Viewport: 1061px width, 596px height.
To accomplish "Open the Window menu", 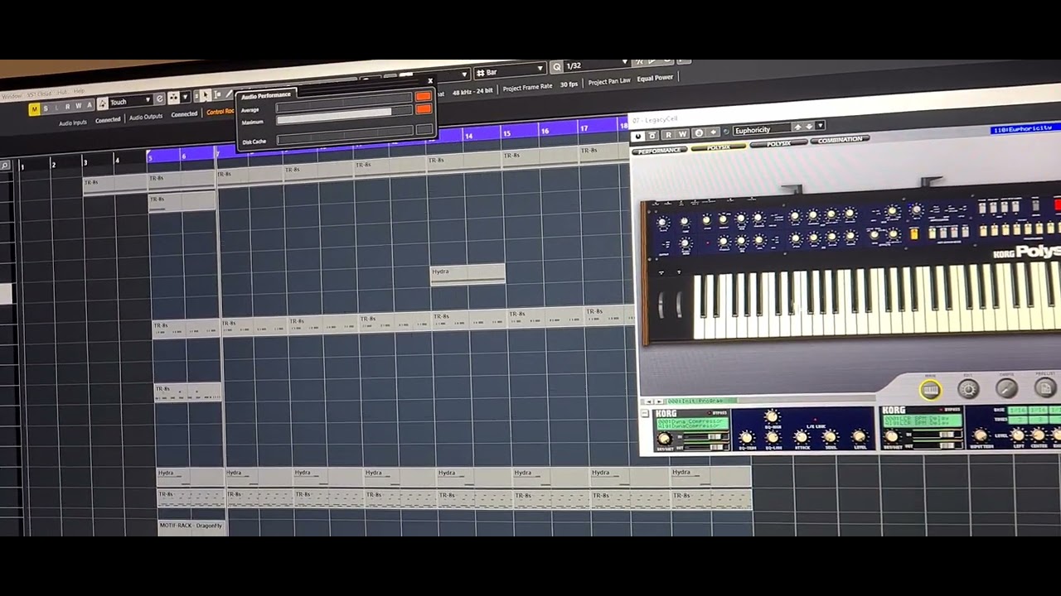I will [x=12, y=97].
